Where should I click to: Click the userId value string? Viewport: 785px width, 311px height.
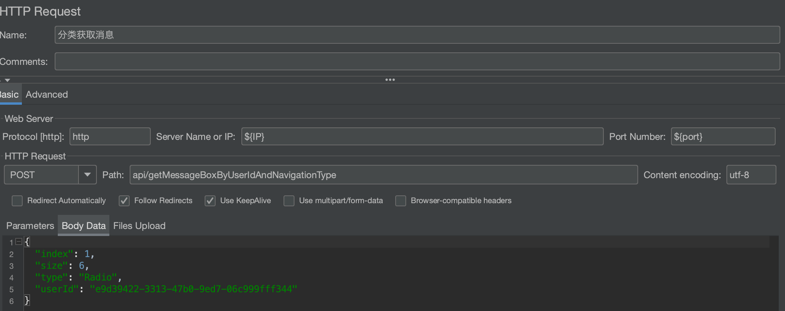coord(193,289)
